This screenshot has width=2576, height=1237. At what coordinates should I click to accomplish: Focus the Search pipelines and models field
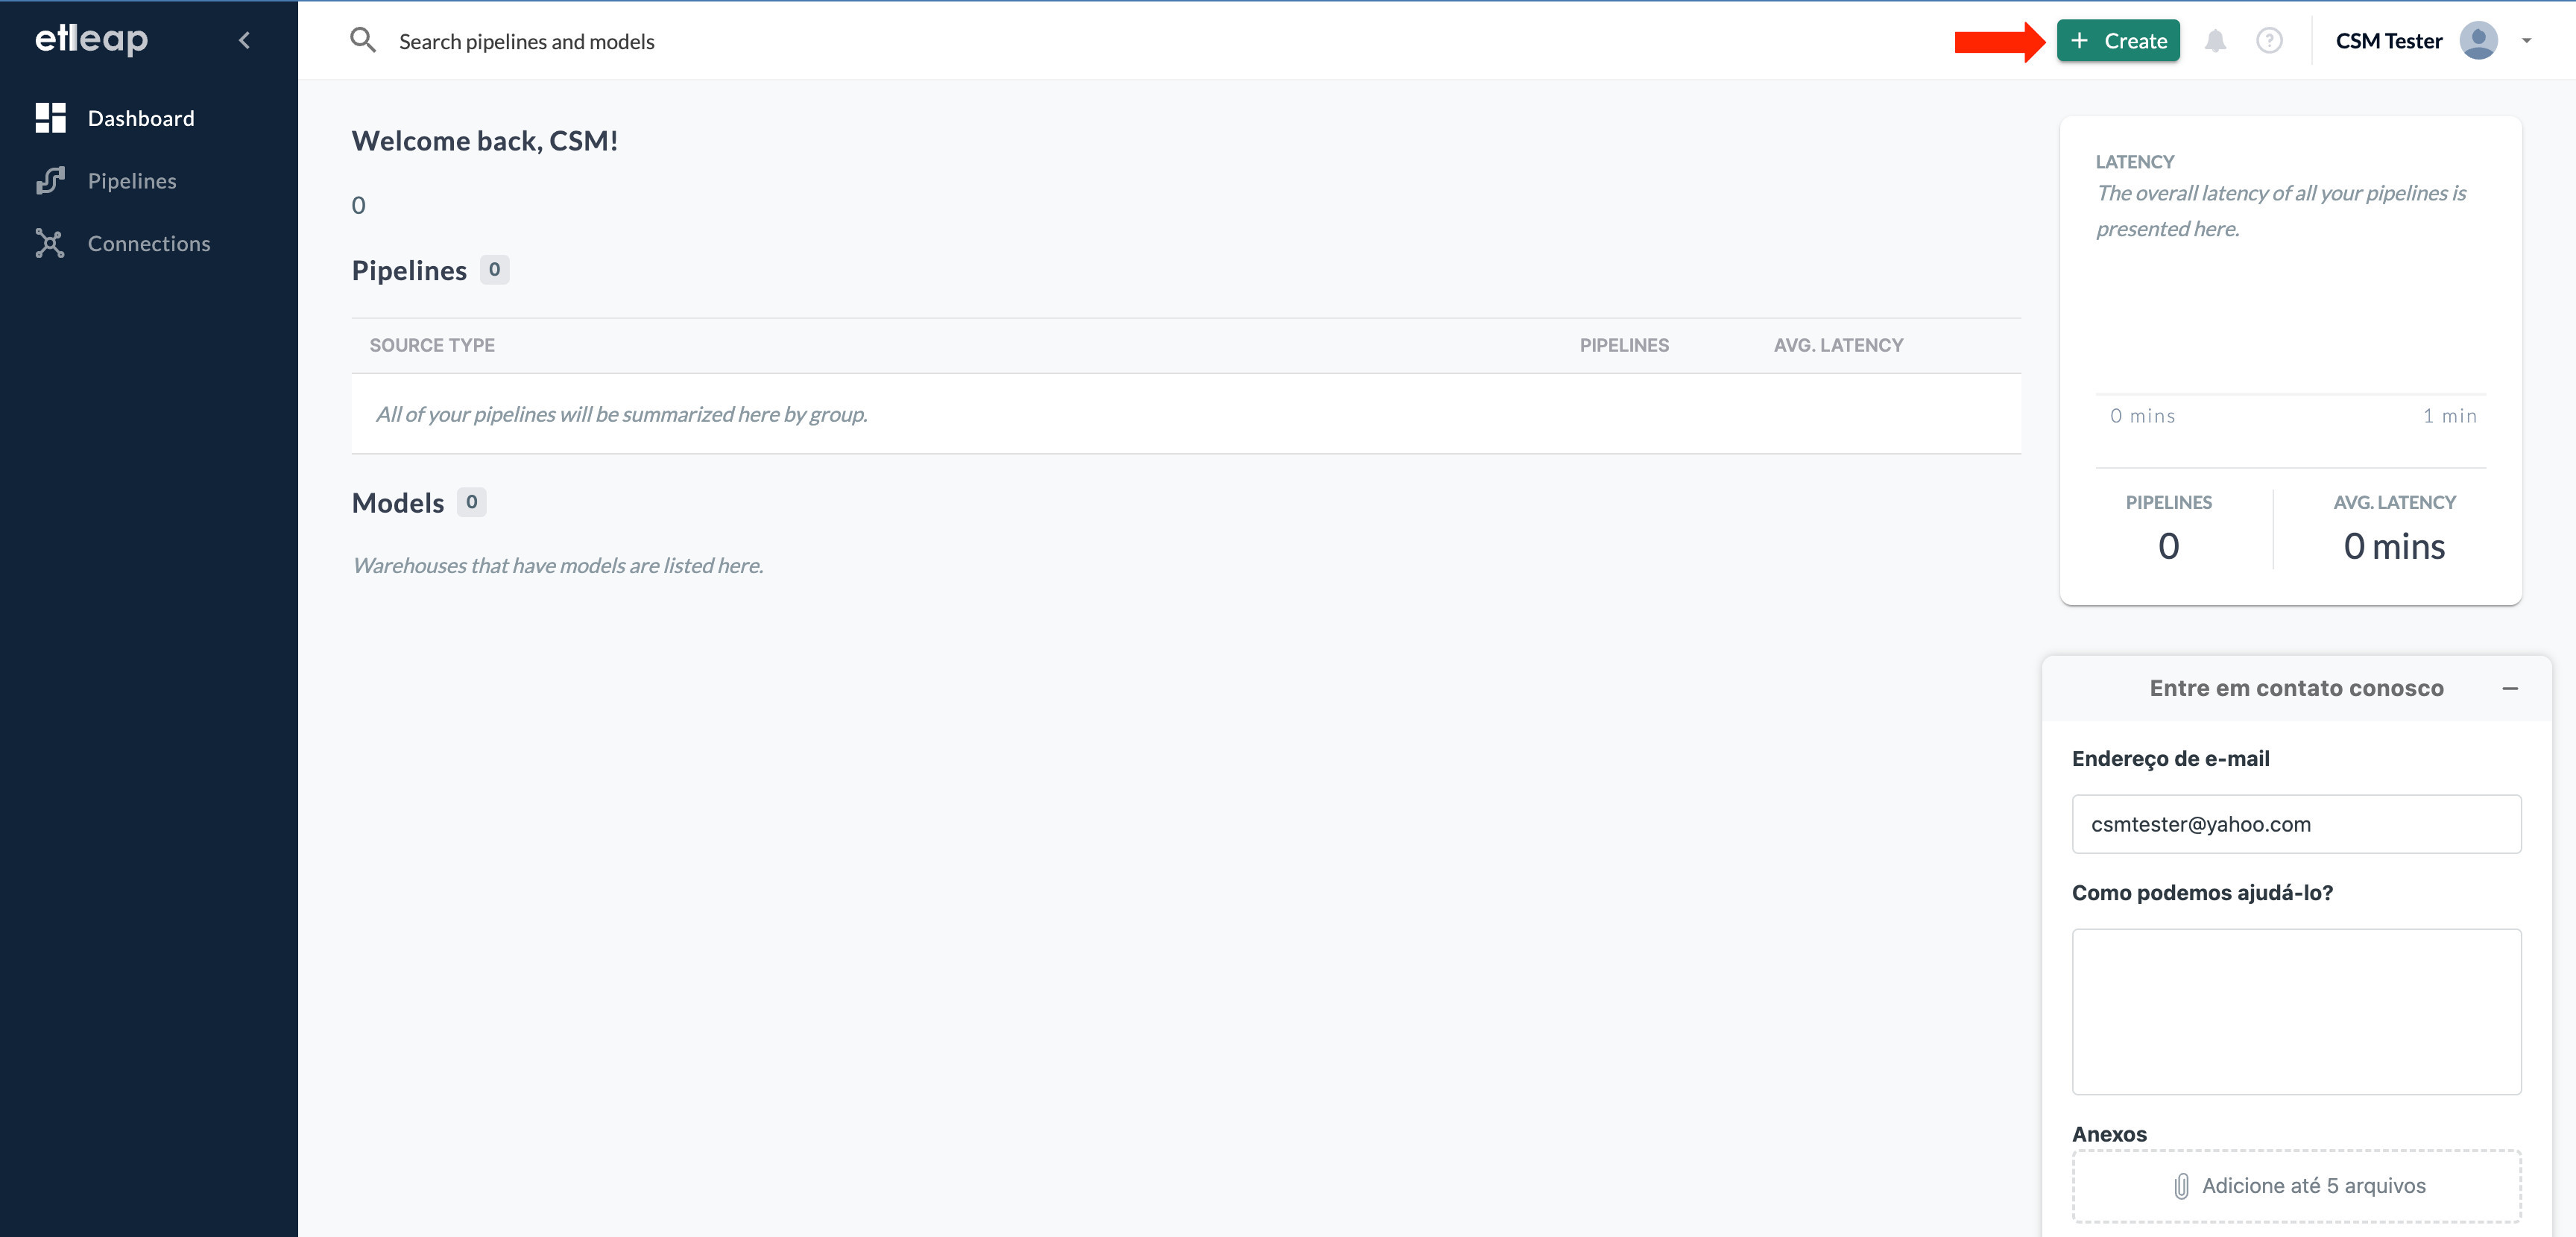[x=526, y=41]
